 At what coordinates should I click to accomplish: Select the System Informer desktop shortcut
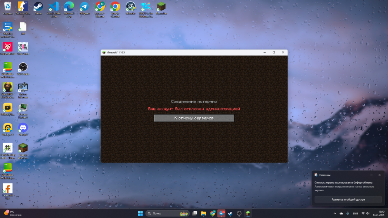(23, 90)
